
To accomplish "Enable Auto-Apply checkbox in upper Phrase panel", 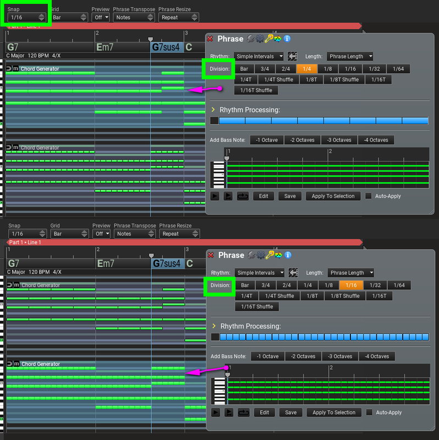I will (x=368, y=196).
